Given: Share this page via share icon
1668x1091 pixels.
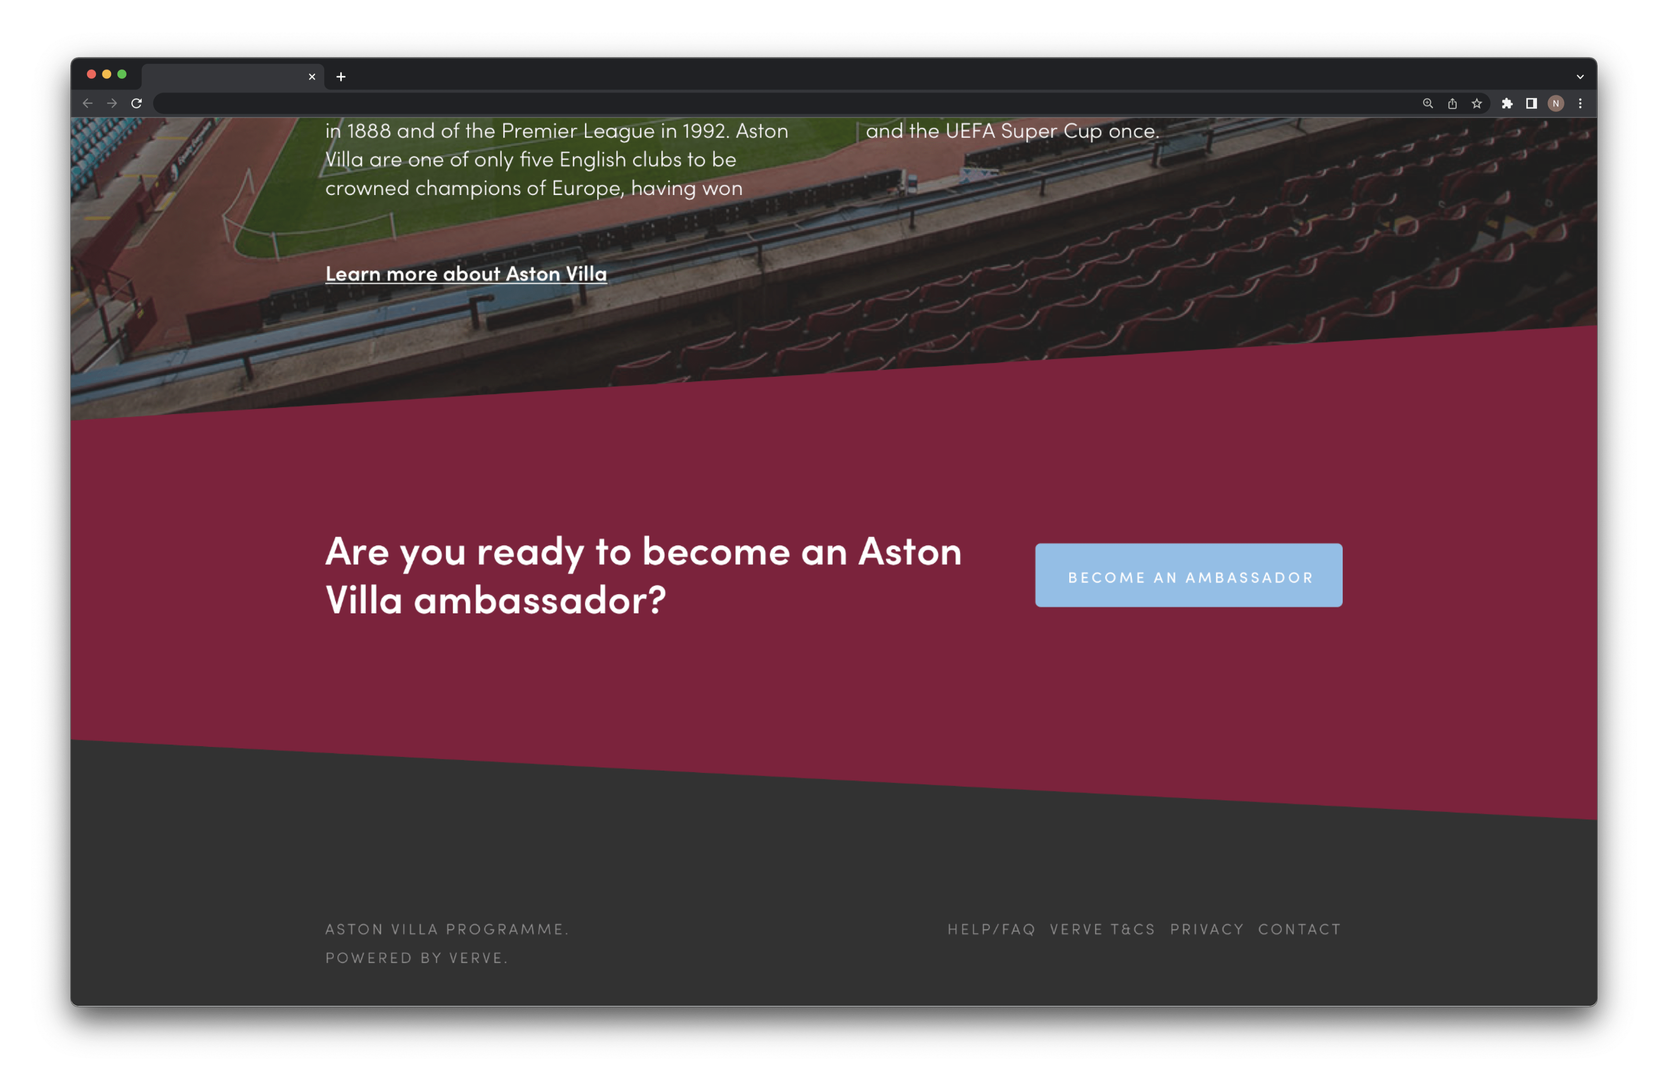Looking at the screenshot, I should pos(1452,104).
